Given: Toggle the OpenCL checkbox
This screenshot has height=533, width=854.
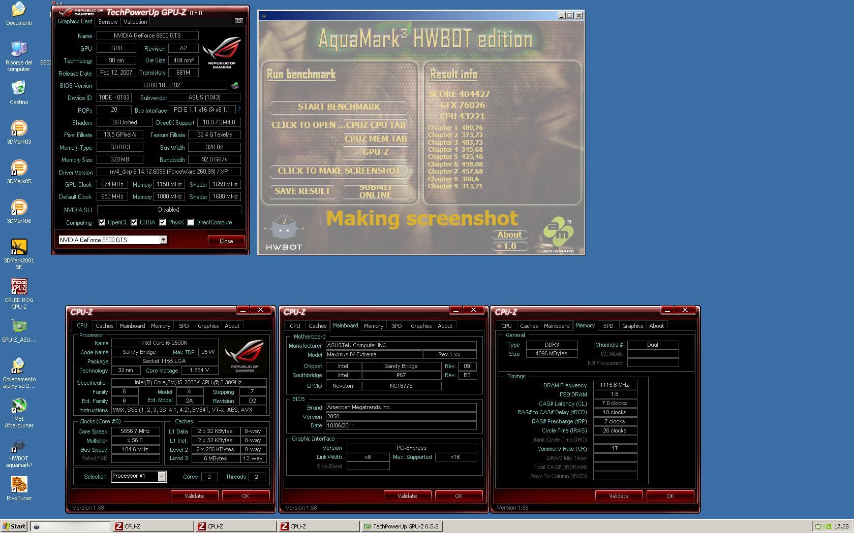Looking at the screenshot, I should (102, 222).
